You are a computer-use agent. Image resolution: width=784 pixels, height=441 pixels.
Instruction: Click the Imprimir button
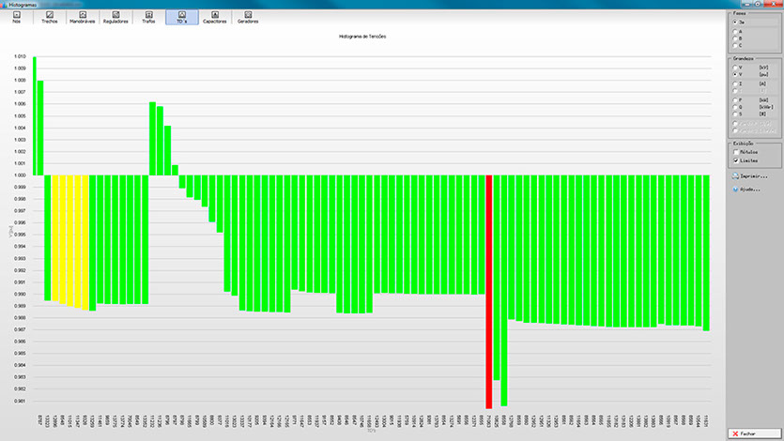point(749,175)
